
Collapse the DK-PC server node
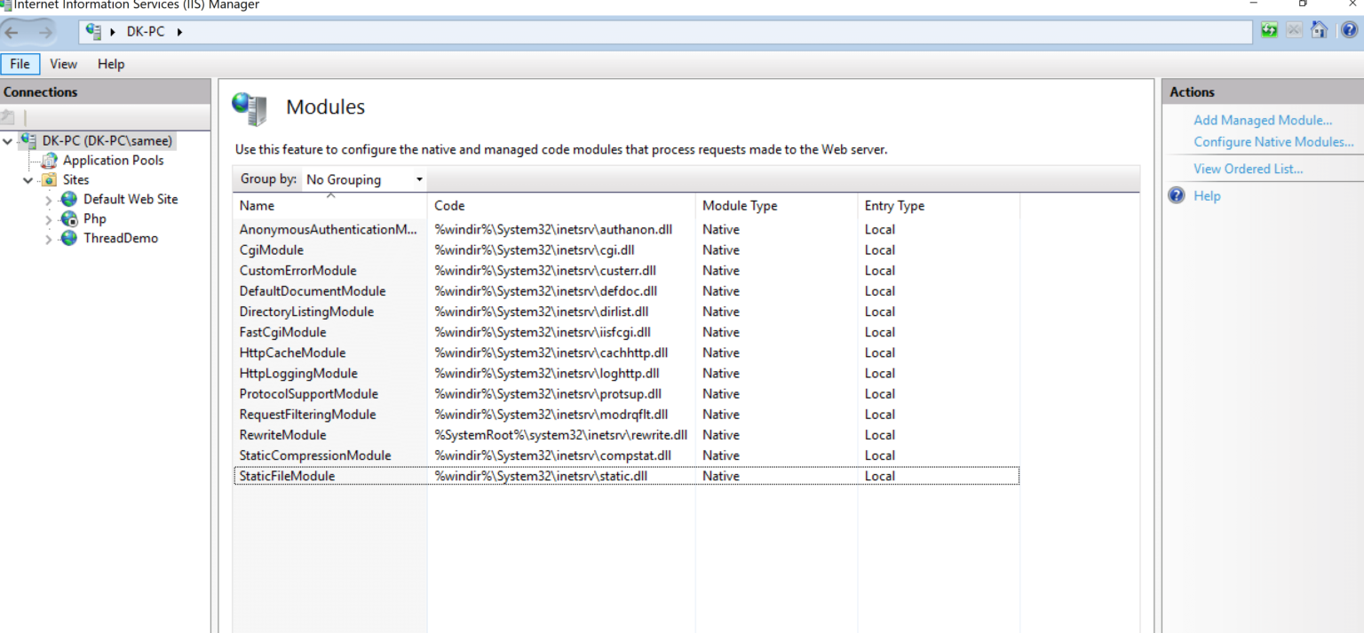click(8, 141)
